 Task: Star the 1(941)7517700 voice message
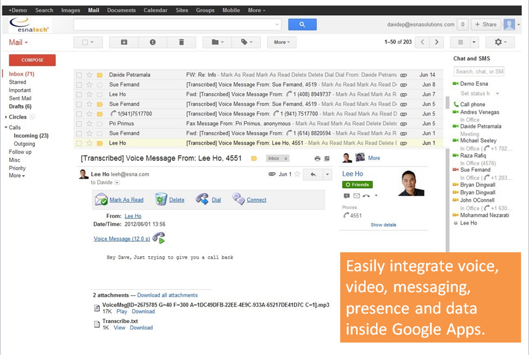(x=89, y=114)
